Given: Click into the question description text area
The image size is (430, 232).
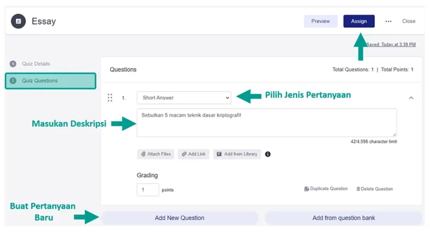Looking at the screenshot, I should (x=267, y=122).
